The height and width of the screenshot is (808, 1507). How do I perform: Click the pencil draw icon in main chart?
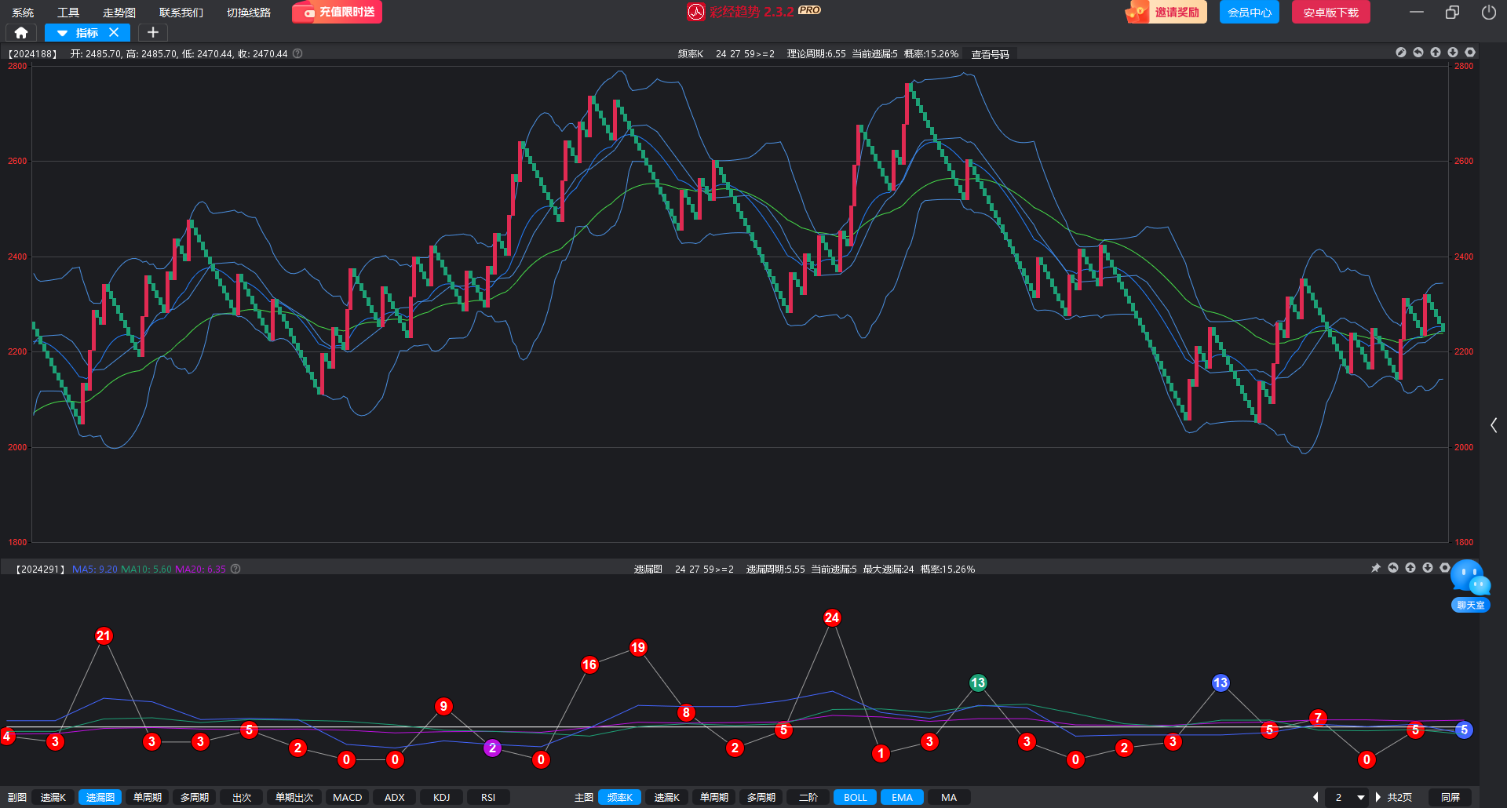click(x=1401, y=53)
